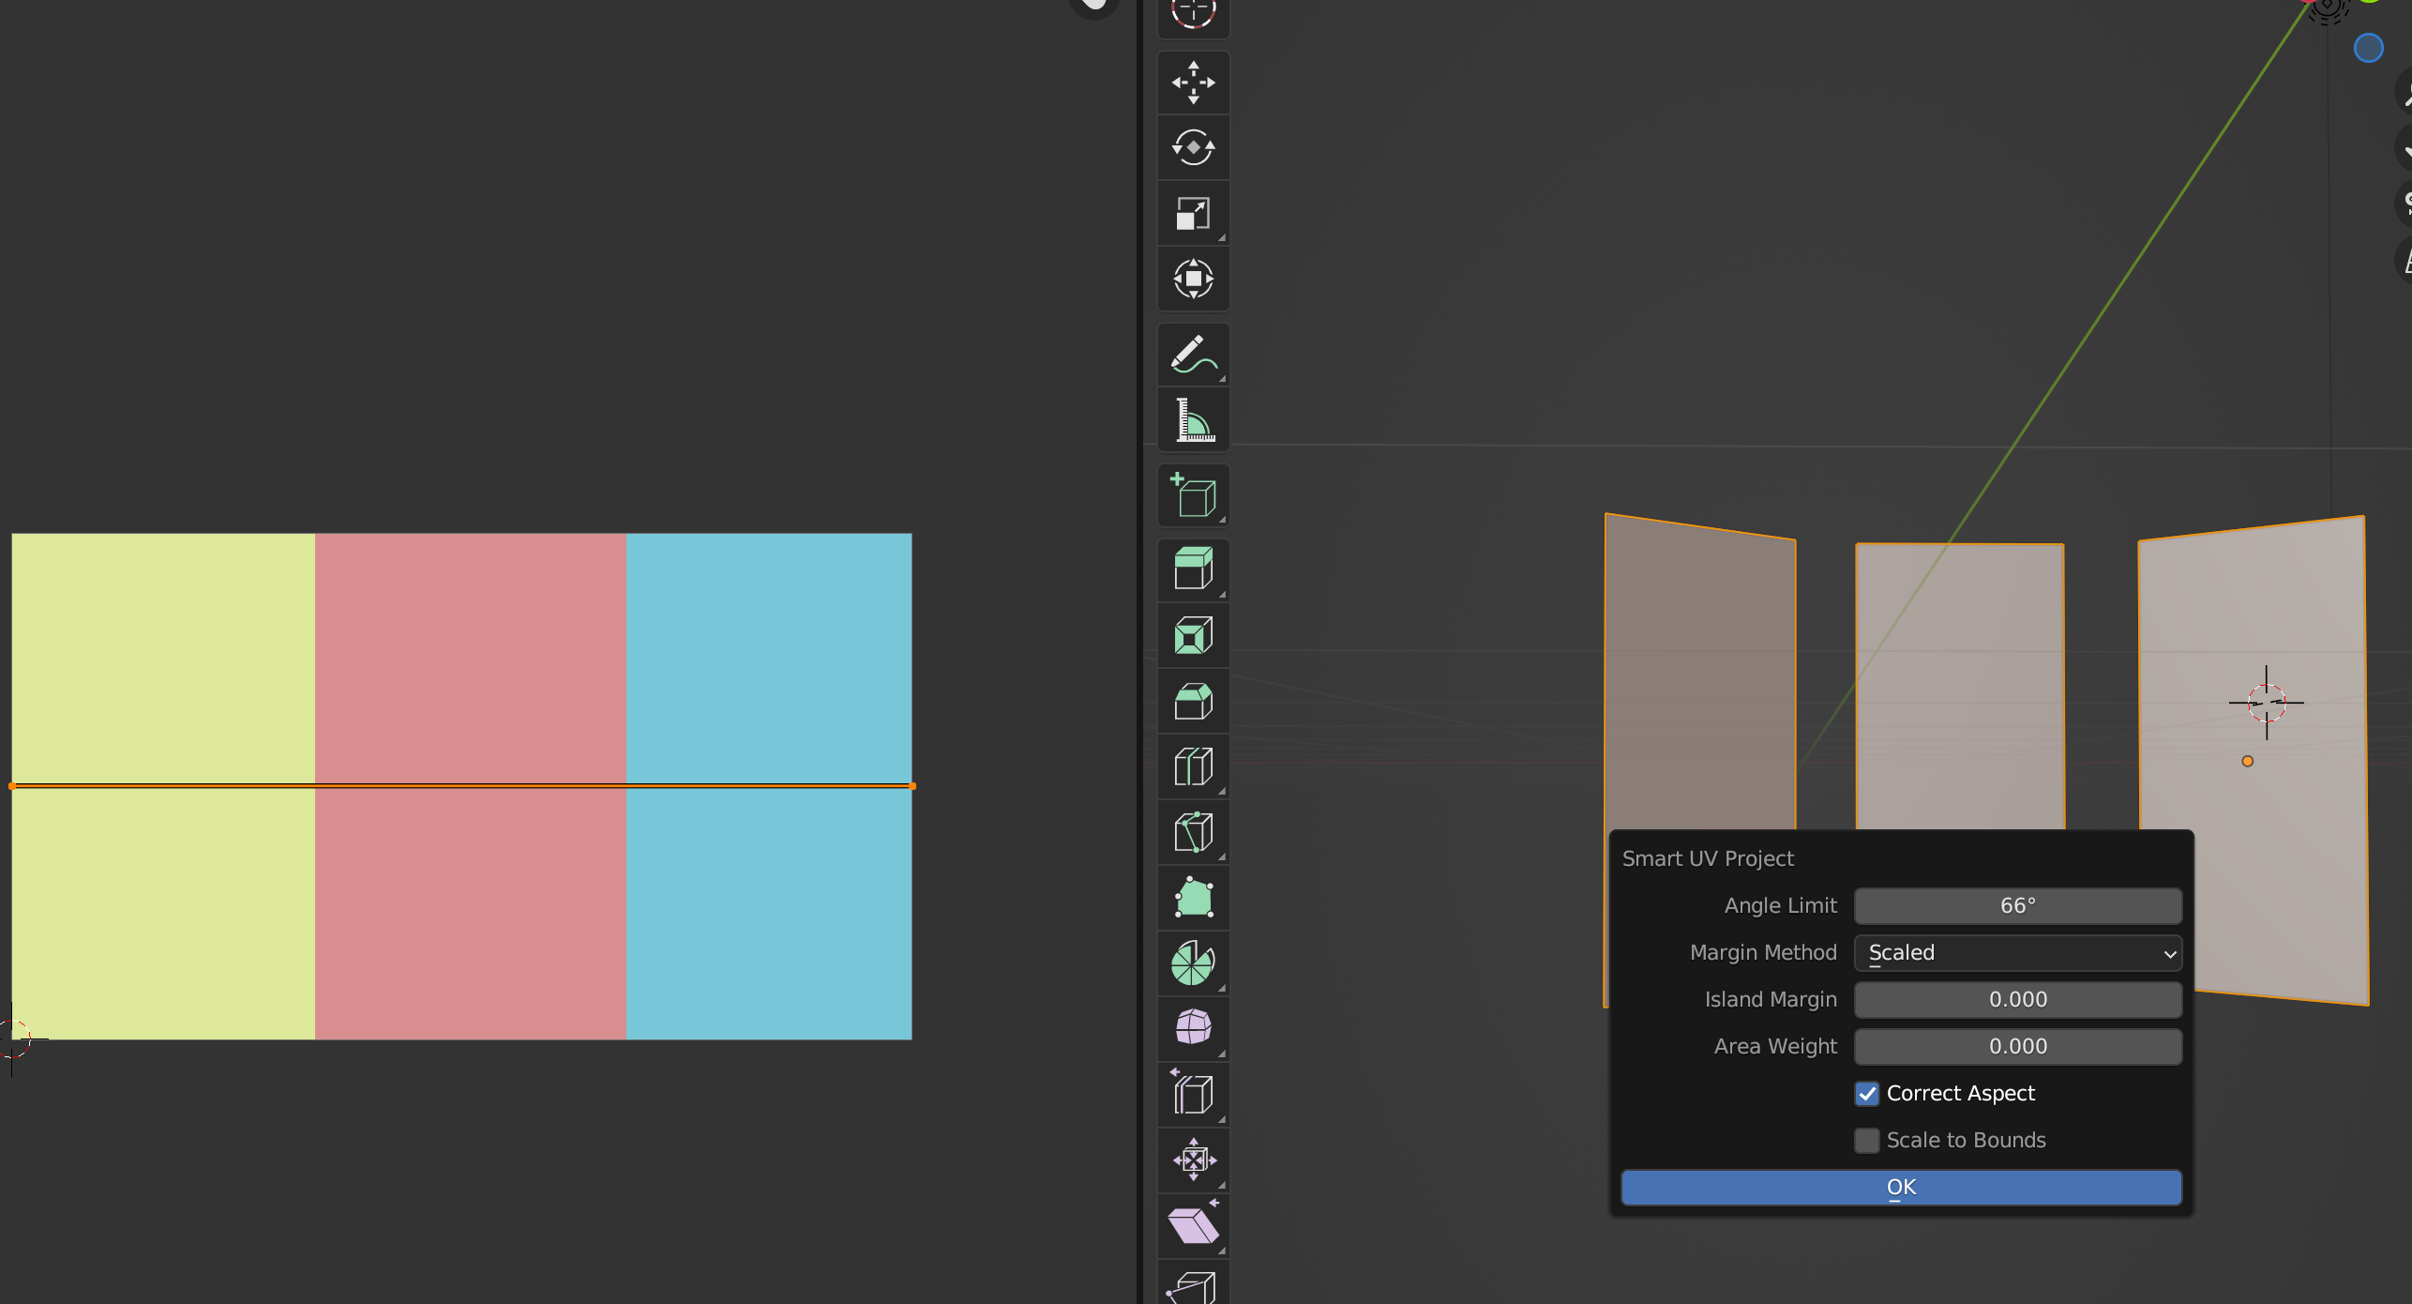Activate the Measure tool
The width and height of the screenshot is (2412, 1304).
pos(1193,419)
